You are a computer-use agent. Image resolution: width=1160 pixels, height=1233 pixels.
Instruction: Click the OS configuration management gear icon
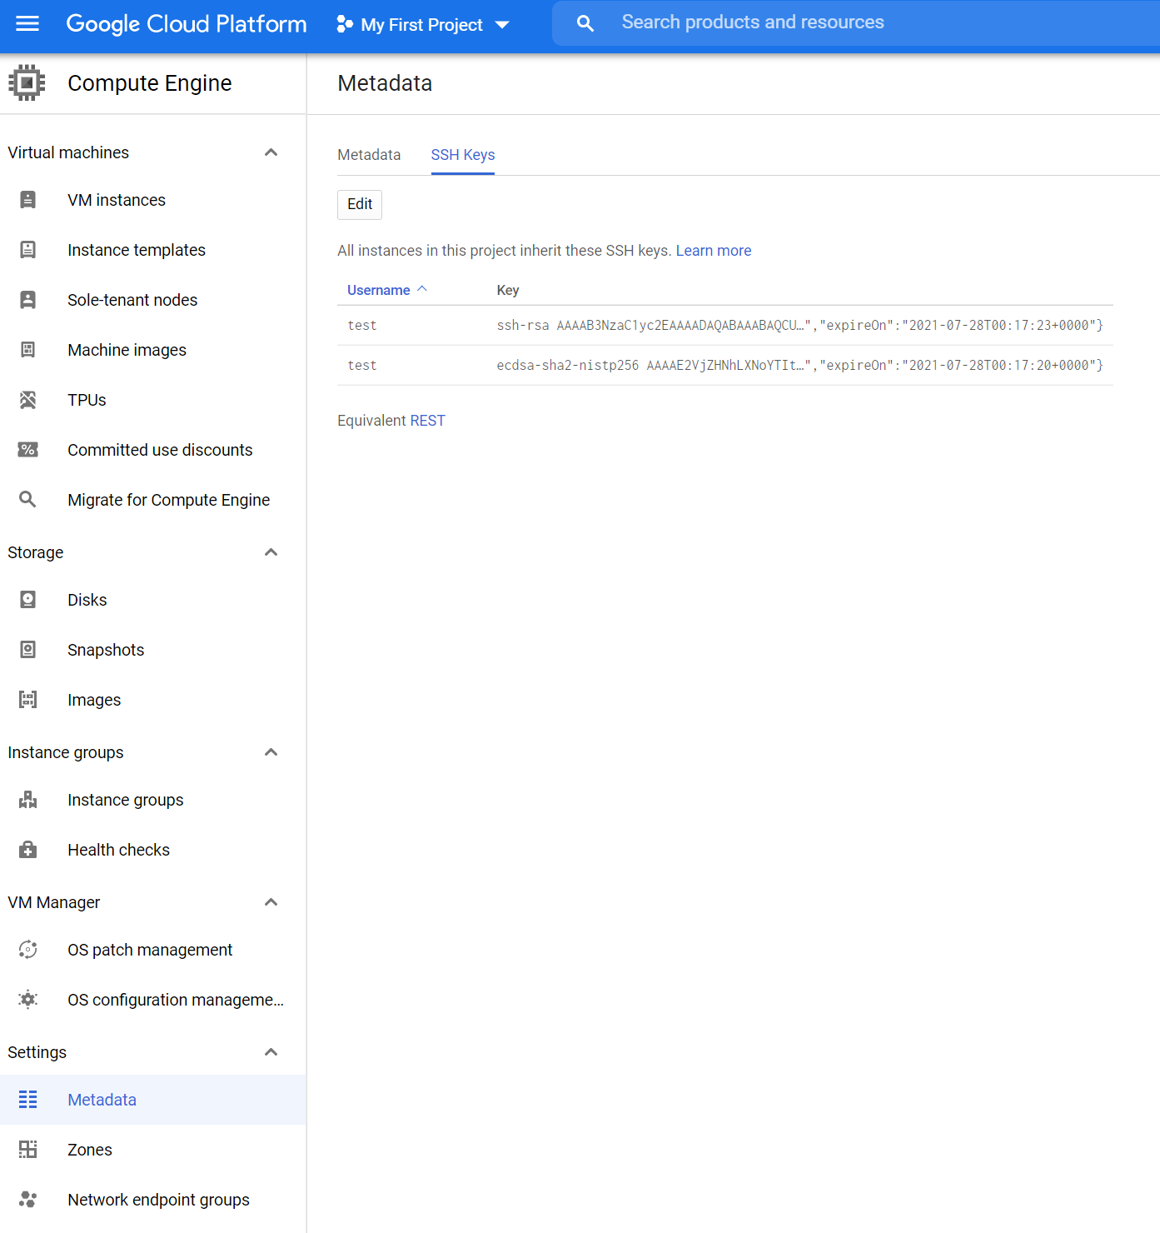tap(27, 1000)
